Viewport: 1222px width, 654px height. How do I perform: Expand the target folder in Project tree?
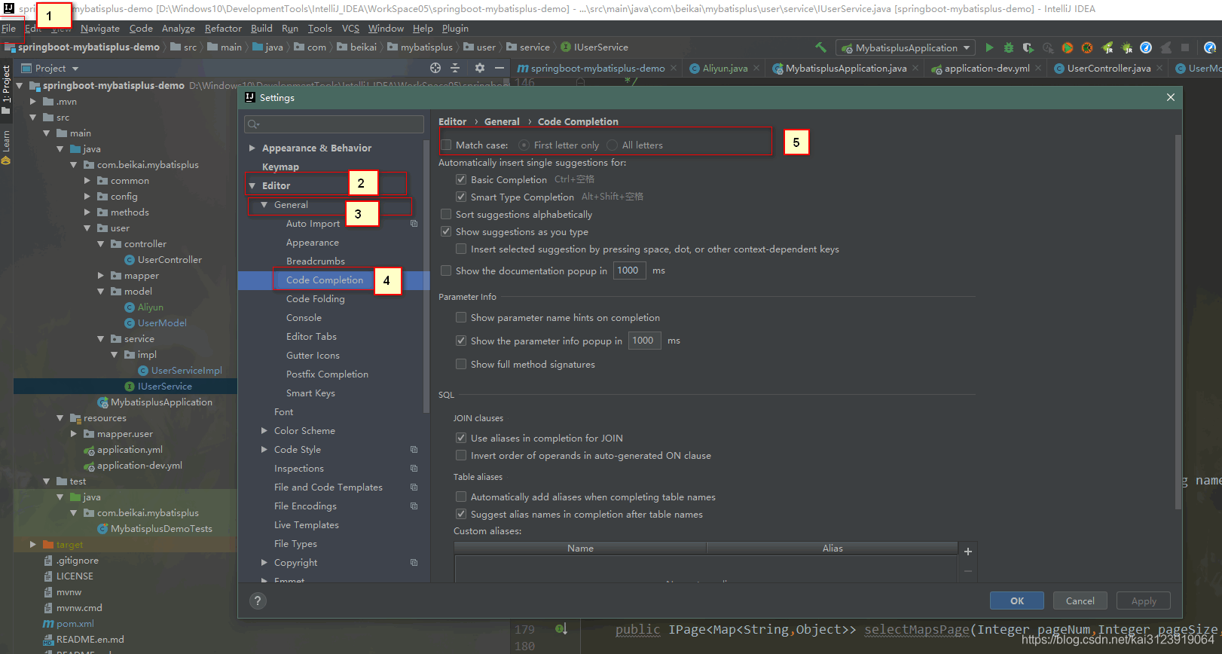32,544
